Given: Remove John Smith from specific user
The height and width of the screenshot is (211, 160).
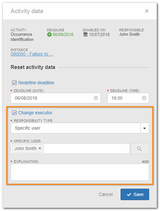Looking at the screenshot, I should pyautogui.click(x=40, y=148).
